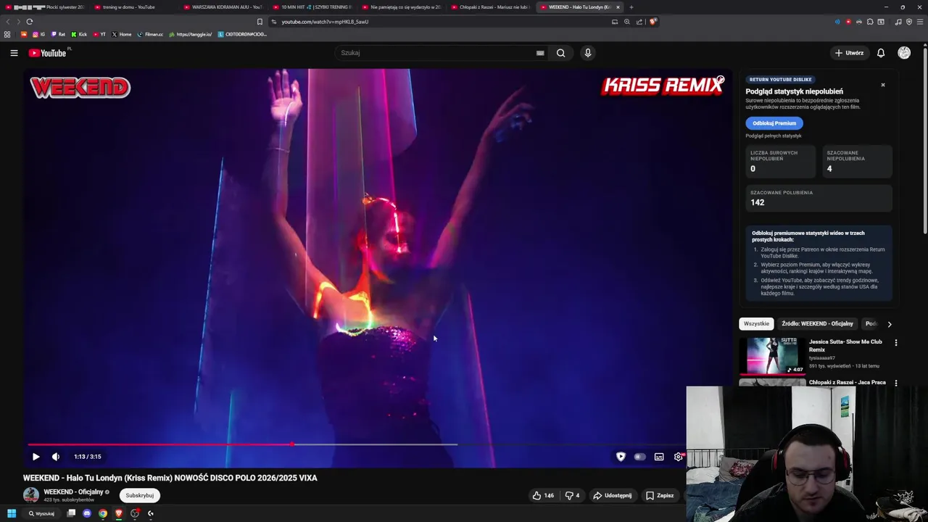Click the shield play icon in player

pos(621,457)
